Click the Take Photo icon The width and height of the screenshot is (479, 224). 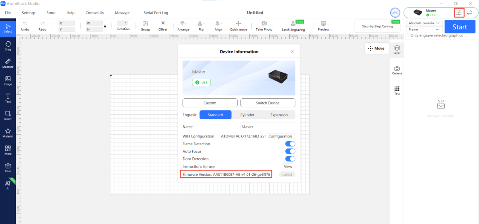tap(264, 23)
